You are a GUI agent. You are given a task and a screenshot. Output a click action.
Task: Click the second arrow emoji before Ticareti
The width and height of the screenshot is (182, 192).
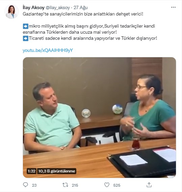pyautogui.click(x=26, y=38)
